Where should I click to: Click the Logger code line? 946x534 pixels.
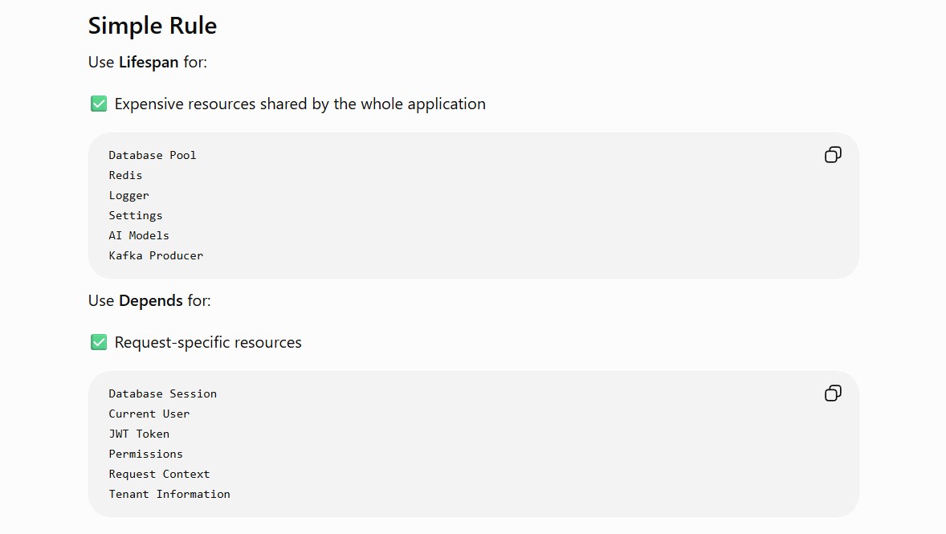[x=128, y=195]
